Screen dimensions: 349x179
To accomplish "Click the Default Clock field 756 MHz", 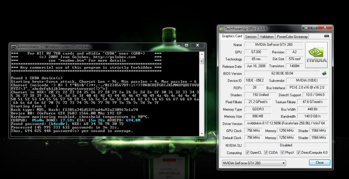I will pyautogui.click(x=253, y=138).
